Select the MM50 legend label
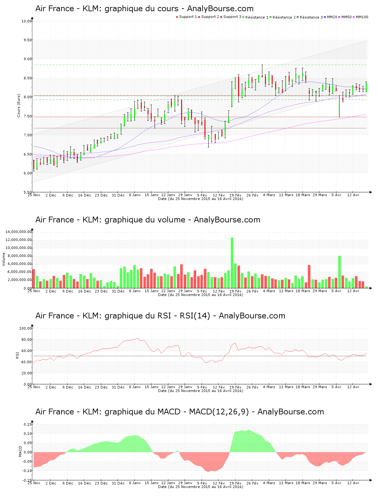This screenshot has height=496, width=384. pyautogui.click(x=347, y=17)
